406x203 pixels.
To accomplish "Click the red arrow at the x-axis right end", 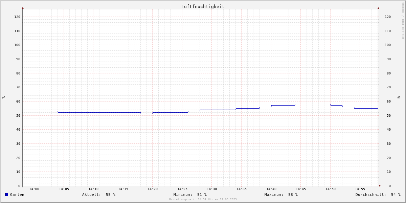I will click(x=380, y=186).
